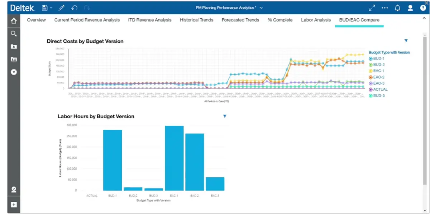430x215 pixels.
Task: Select the BUD-3 legend entry
Action: (377, 96)
